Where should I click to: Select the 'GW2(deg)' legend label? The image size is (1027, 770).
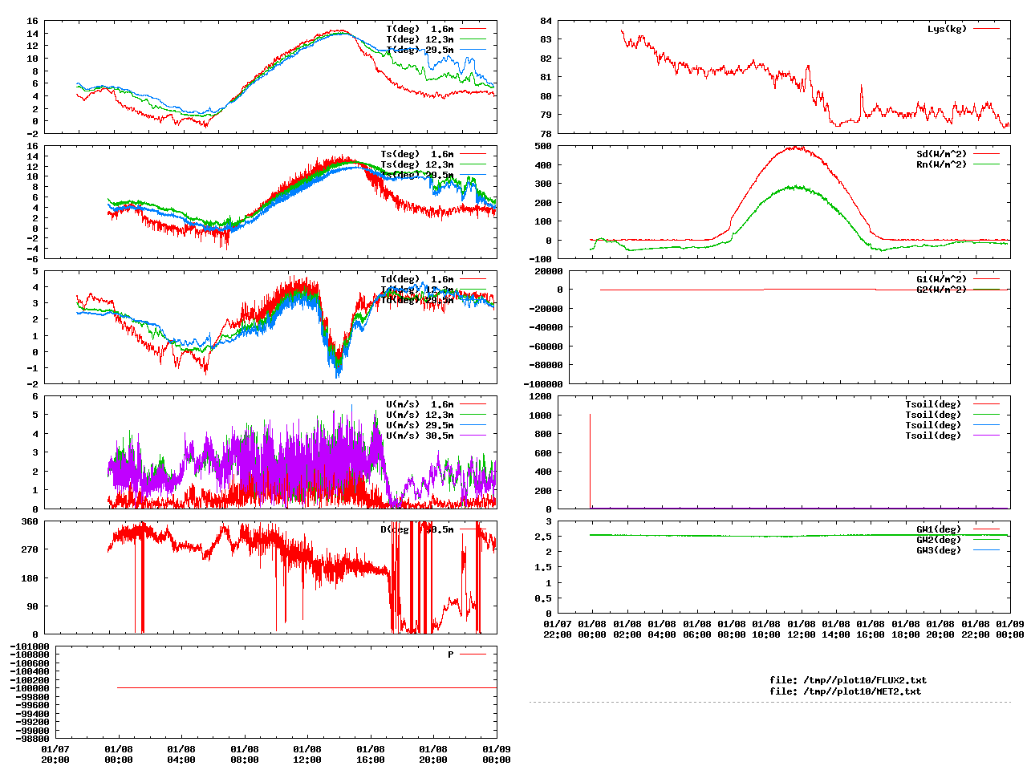[x=939, y=540]
